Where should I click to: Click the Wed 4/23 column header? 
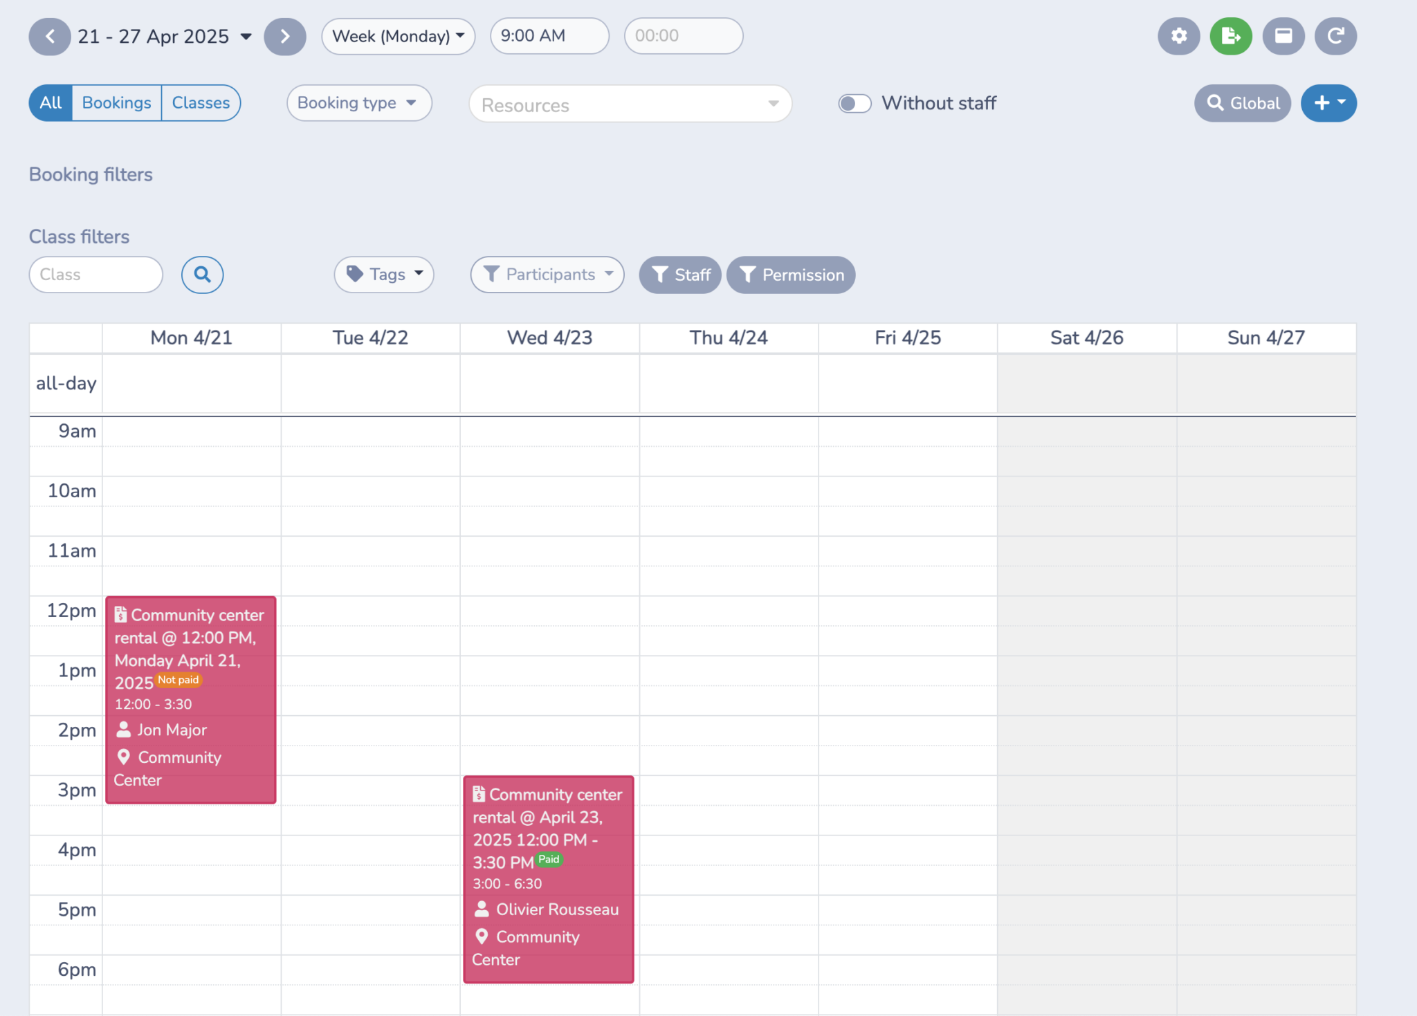coord(549,338)
